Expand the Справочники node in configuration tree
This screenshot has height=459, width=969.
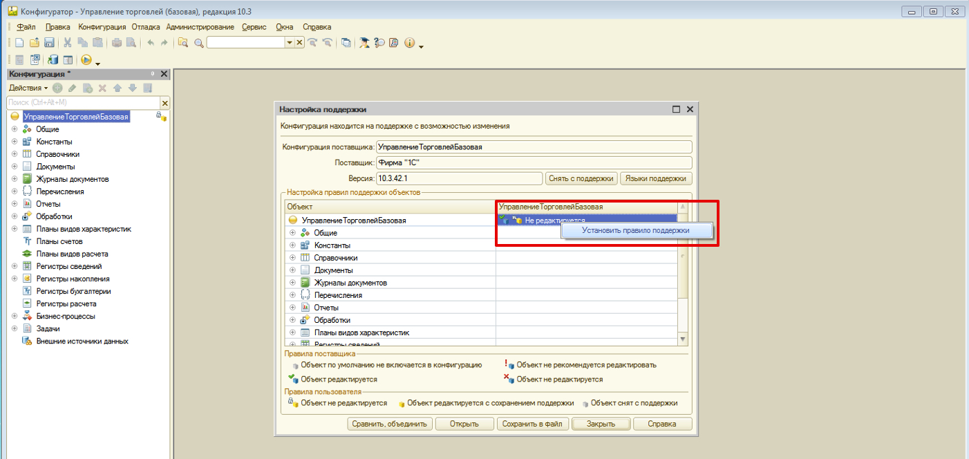pyautogui.click(x=14, y=154)
